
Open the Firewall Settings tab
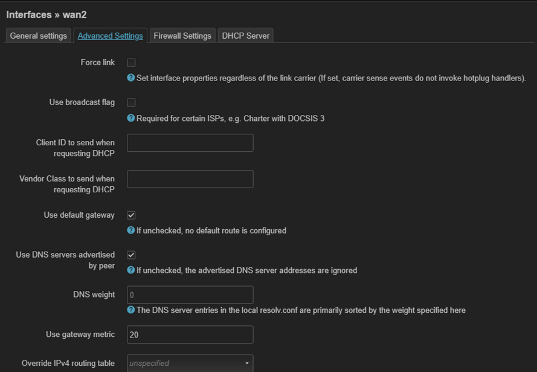pos(182,36)
